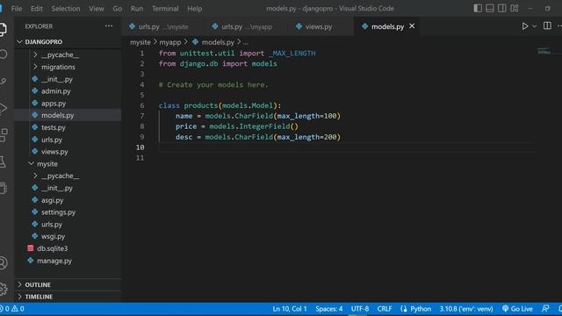Screen dimensions: 562x316
Task: Show errors and warnings in status bar
Action: 12,309
